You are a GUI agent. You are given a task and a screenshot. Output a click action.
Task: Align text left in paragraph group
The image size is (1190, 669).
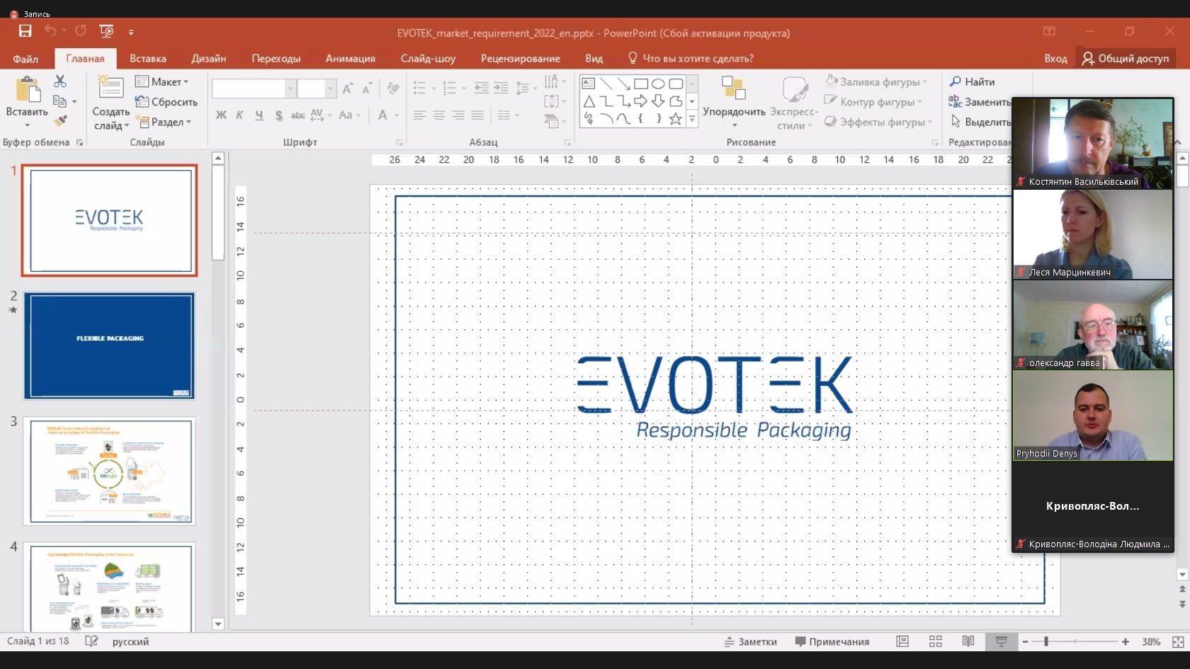419,115
